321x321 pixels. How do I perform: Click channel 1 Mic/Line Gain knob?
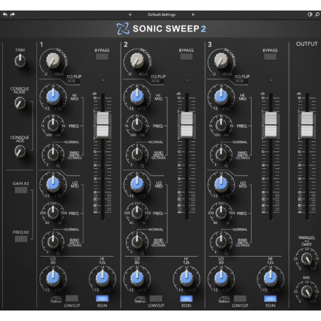pos(53,61)
